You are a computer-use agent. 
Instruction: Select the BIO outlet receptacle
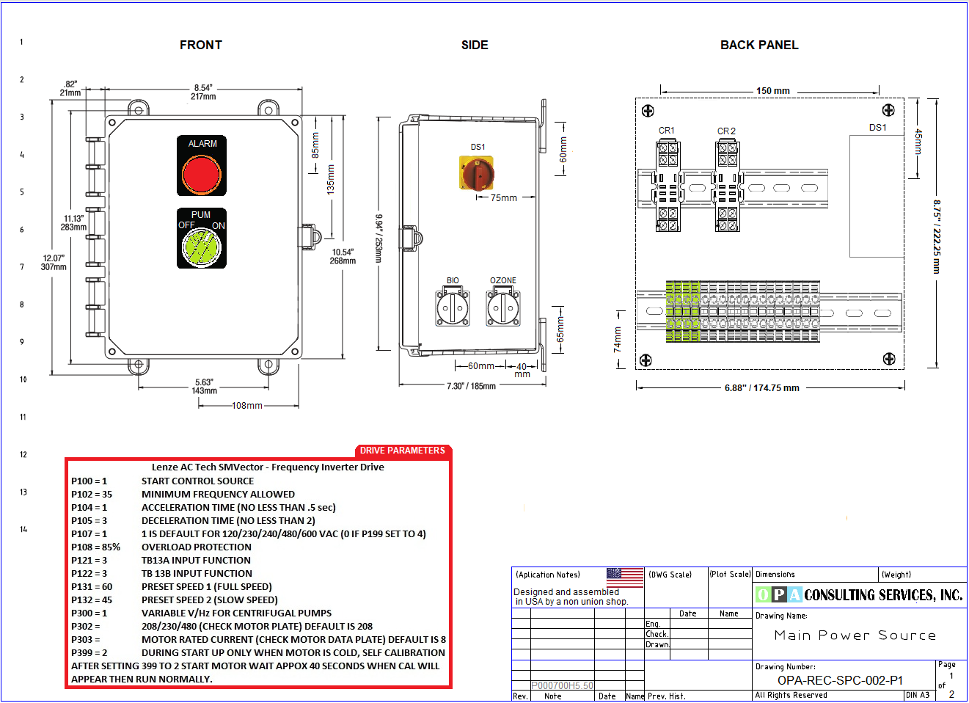click(x=453, y=307)
